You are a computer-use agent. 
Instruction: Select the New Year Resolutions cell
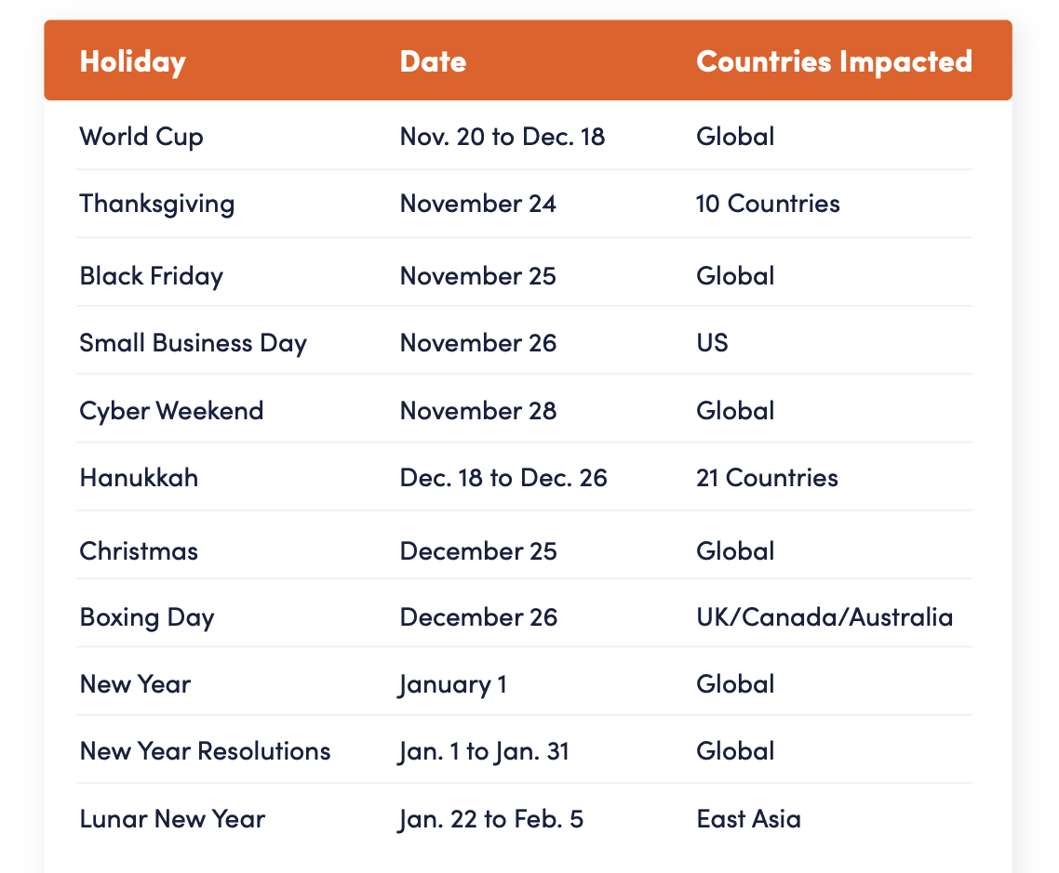[x=206, y=751]
